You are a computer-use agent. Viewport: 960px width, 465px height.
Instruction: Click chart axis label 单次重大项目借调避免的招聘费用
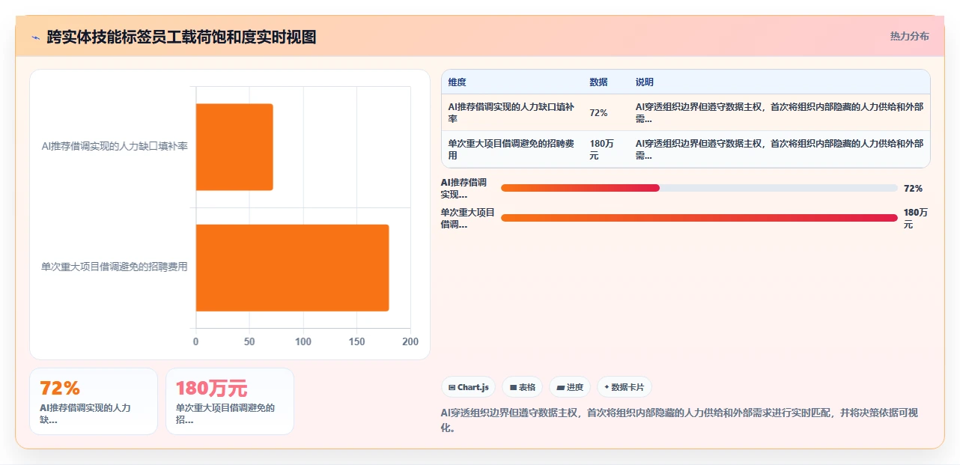point(115,267)
